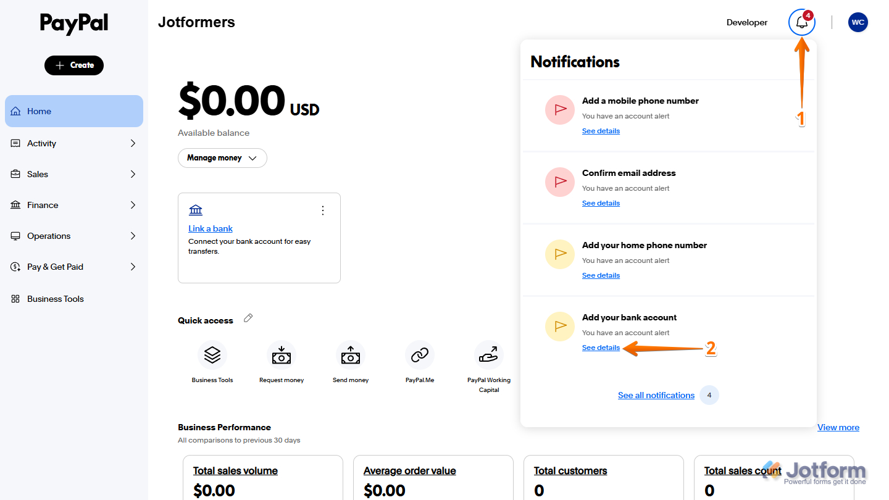Click See all notifications
889x500 pixels.
point(656,395)
